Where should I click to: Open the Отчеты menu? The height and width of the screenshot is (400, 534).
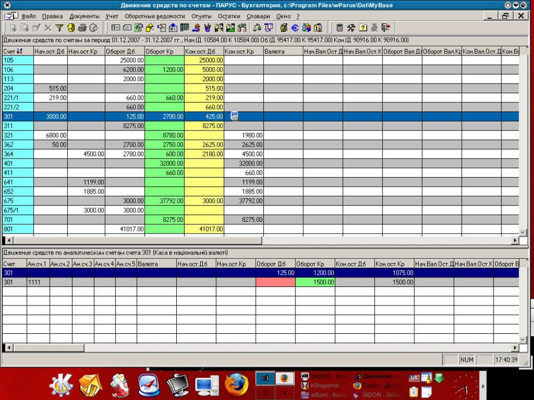201,16
